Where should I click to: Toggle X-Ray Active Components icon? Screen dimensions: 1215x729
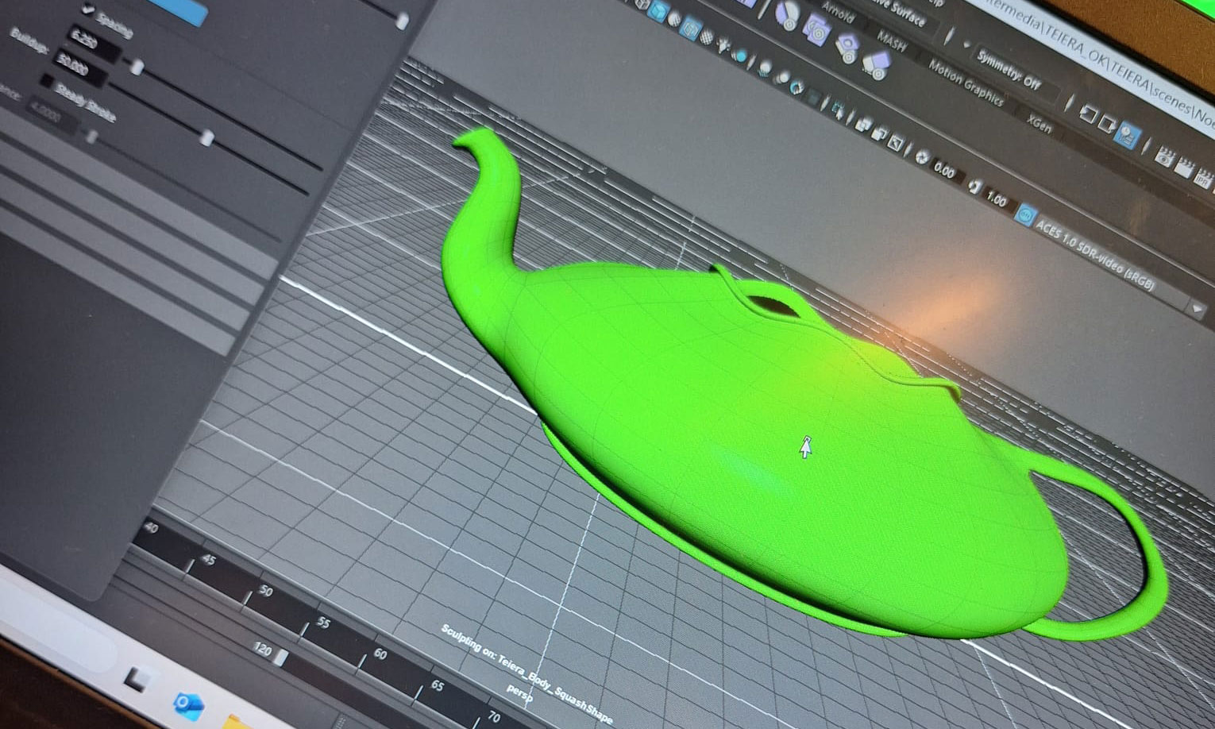pos(880,133)
